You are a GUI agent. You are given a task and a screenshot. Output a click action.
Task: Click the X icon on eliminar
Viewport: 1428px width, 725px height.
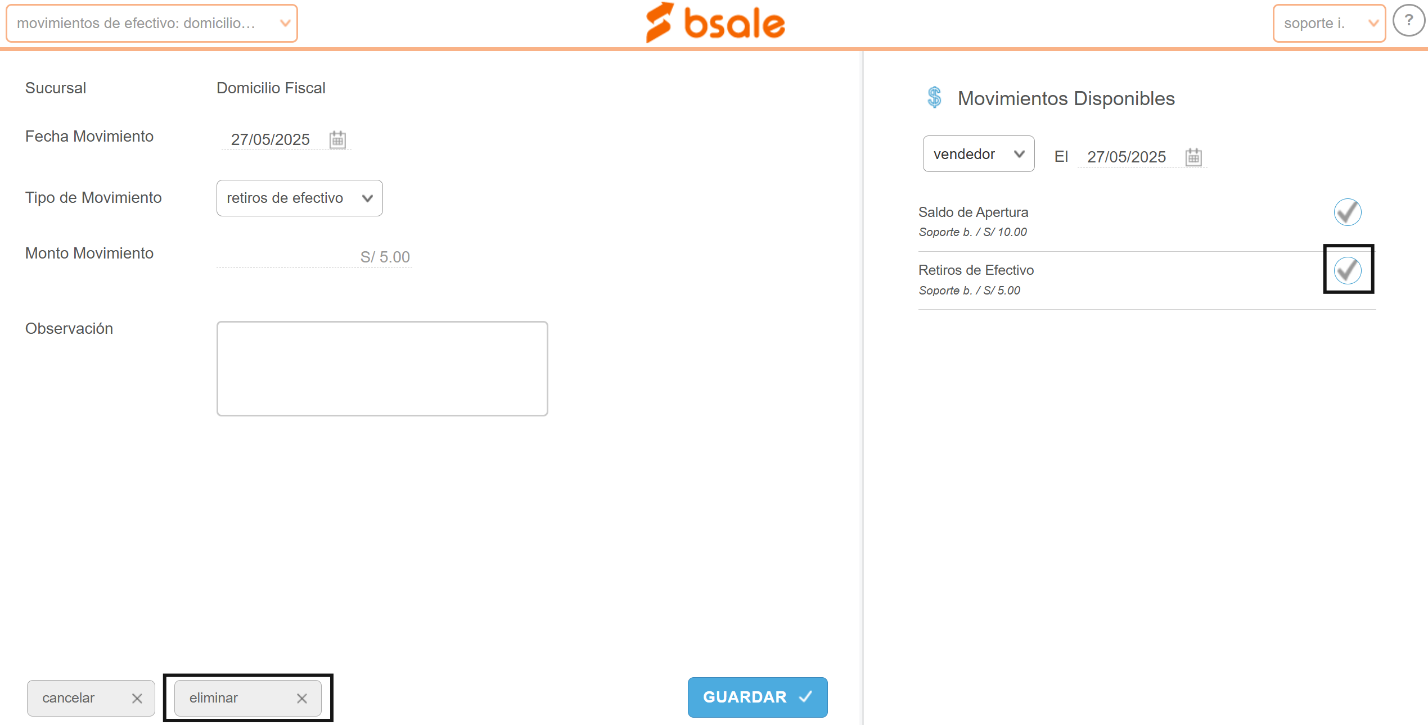[x=302, y=698]
